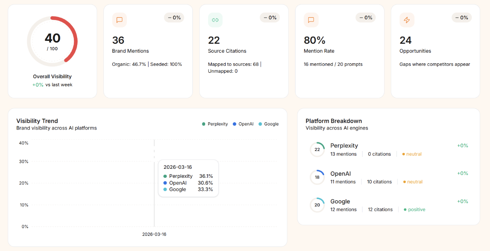The width and height of the screenshot is (490, 251).
Task: Click the Source Citations label
Action: 227,51
